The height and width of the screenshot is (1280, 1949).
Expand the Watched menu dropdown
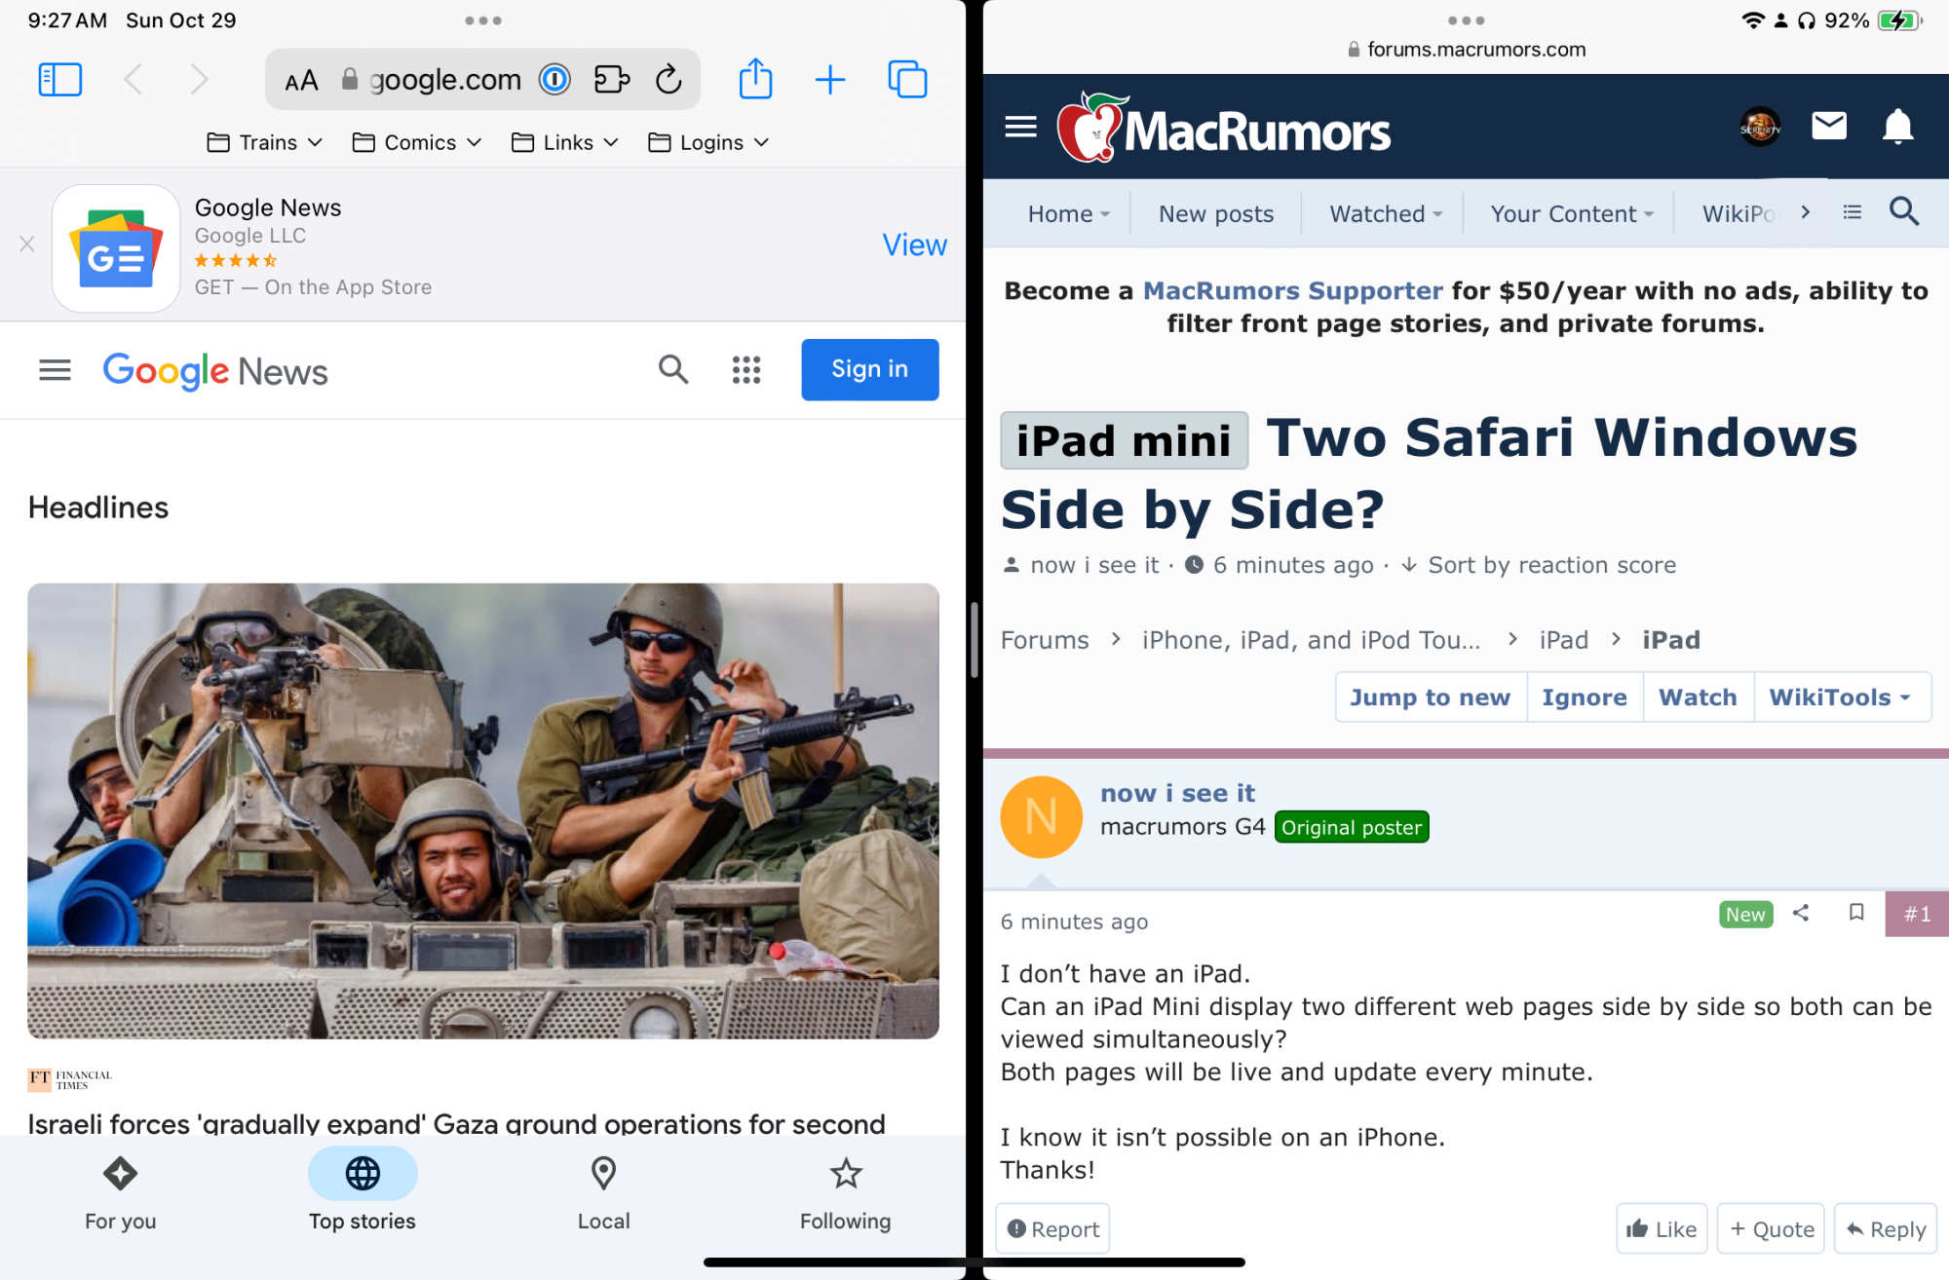[x=1385, y=213]
